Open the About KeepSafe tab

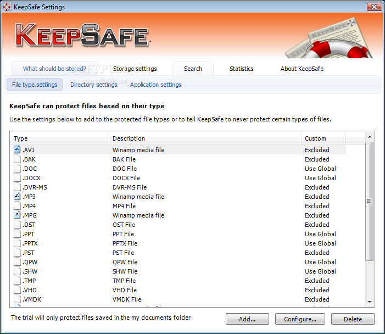(302, 69)
